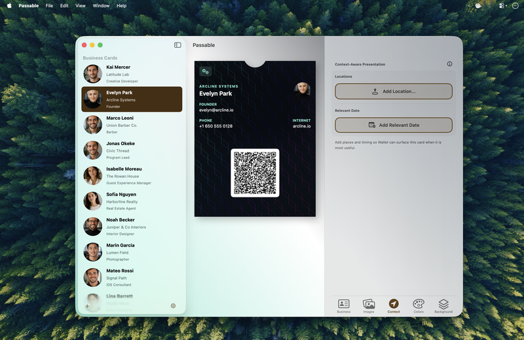Toggle the sidebar panel icon
This screenshot has height=340, width=524.
coord(178,45)
